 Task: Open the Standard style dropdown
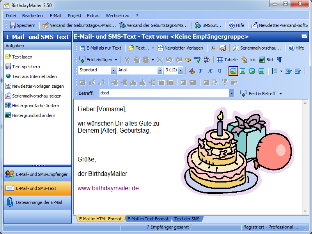113,70
